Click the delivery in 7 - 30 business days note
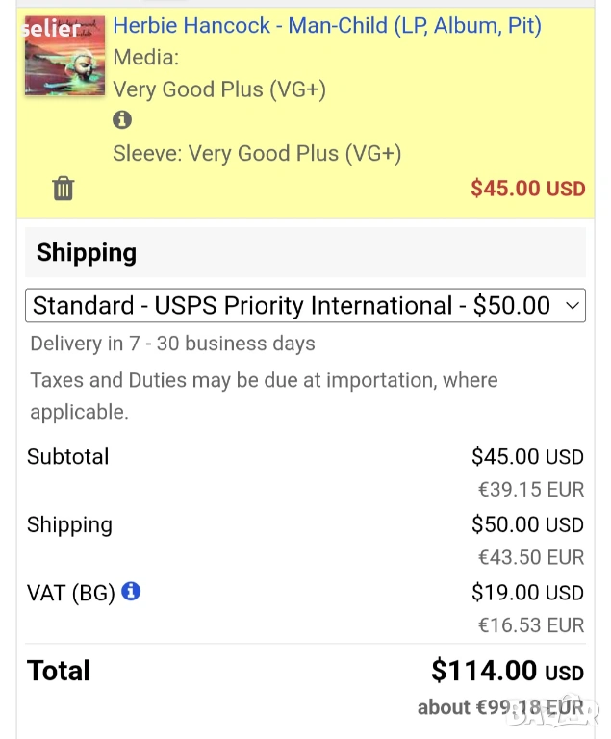Viewport: 611px width, 739px height. pyautogui.click(x=172, y=344)
